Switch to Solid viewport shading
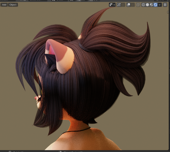The height and width of the screenshot is (152, 170). pos(147,5)
